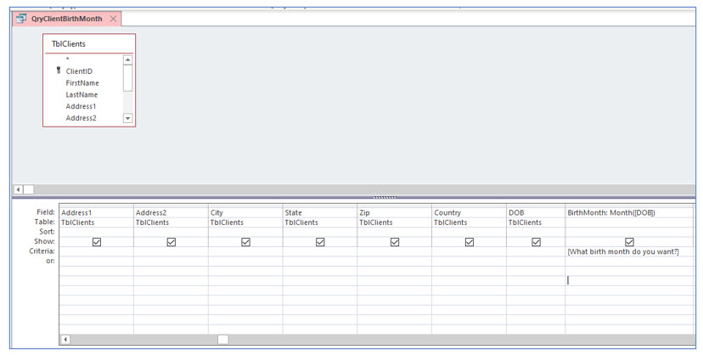The height and width of the screenshot is (355, 703).
Task: Select the ClientID field in TblClients
Action: [x=79, y=71]
